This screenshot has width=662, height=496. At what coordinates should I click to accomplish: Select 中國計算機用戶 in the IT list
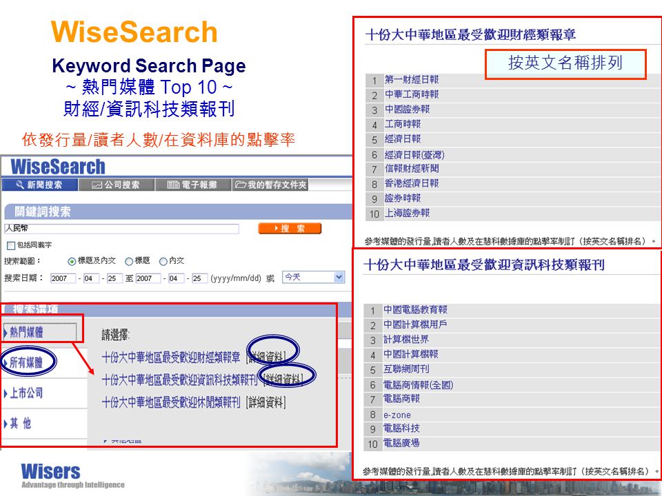415,324
